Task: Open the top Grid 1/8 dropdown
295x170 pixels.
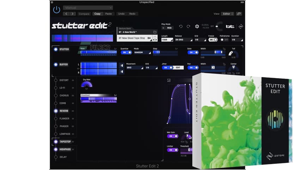Action: (x=200, y=40)
